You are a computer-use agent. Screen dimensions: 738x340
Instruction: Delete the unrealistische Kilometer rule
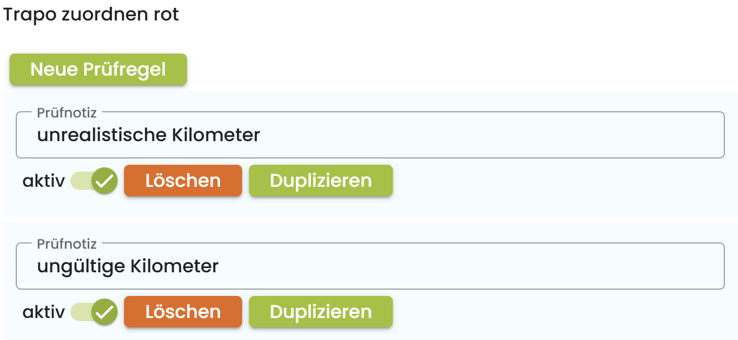coord(183,181)
